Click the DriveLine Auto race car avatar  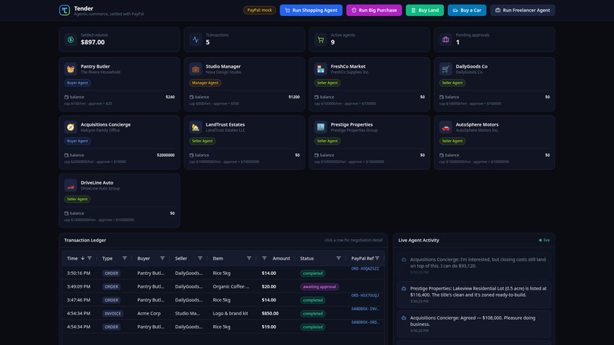coord(71,185)
